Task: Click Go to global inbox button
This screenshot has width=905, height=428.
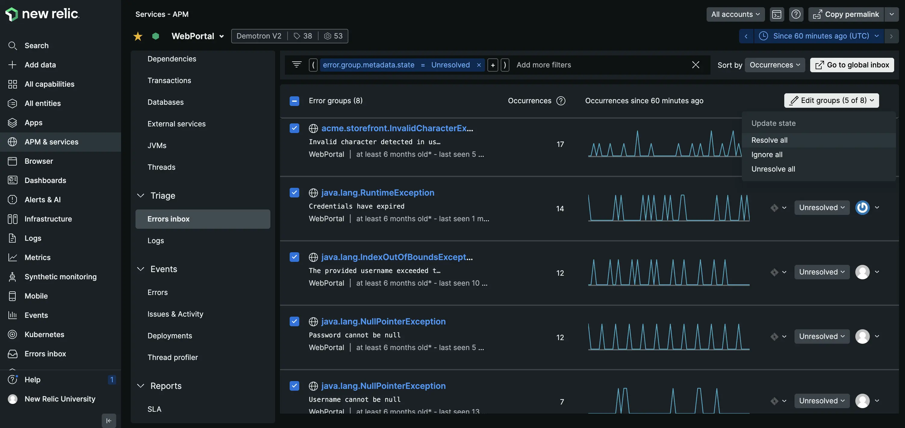Action: [x=852, y=65]
